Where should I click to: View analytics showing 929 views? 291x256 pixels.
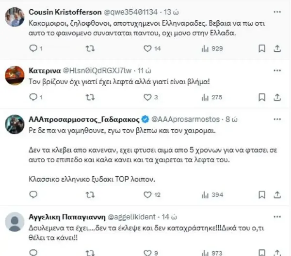(x=205, y=48)
